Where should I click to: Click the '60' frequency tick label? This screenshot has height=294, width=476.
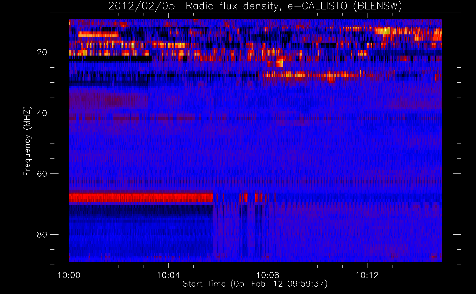(42, 174)
